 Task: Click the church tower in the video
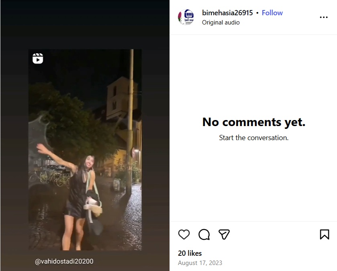click(x=116, y=96)
